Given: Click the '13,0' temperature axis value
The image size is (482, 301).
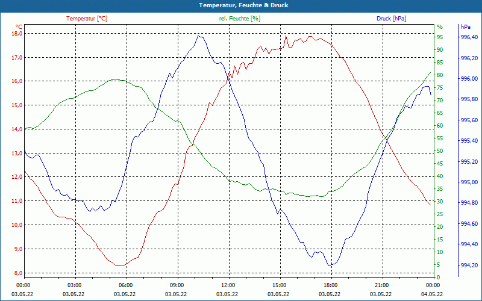Looking at the screenshot, I should [17, 153].
